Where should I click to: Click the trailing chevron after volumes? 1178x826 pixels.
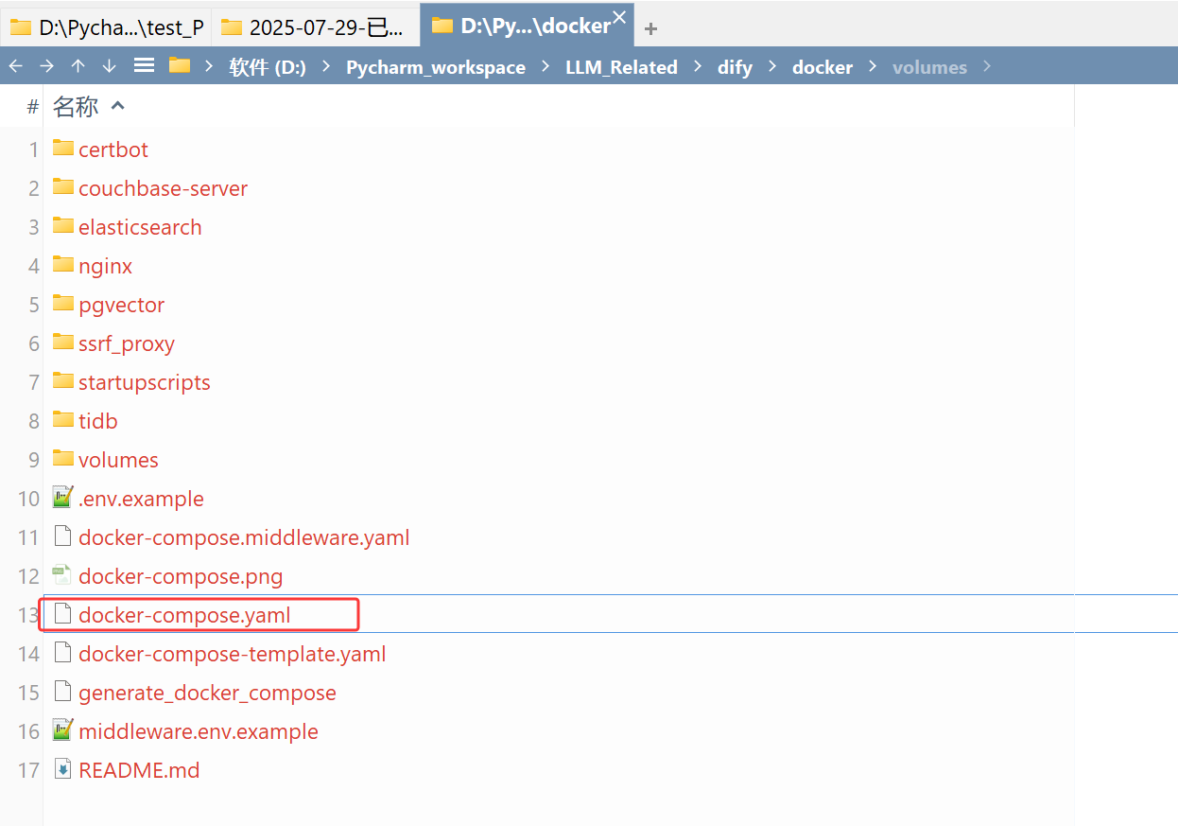[x=986, y=66]
